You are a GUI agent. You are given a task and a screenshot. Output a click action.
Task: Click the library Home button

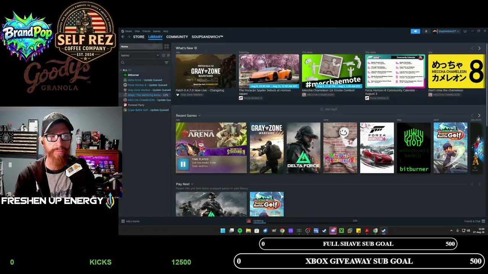[x=141, y=46]
